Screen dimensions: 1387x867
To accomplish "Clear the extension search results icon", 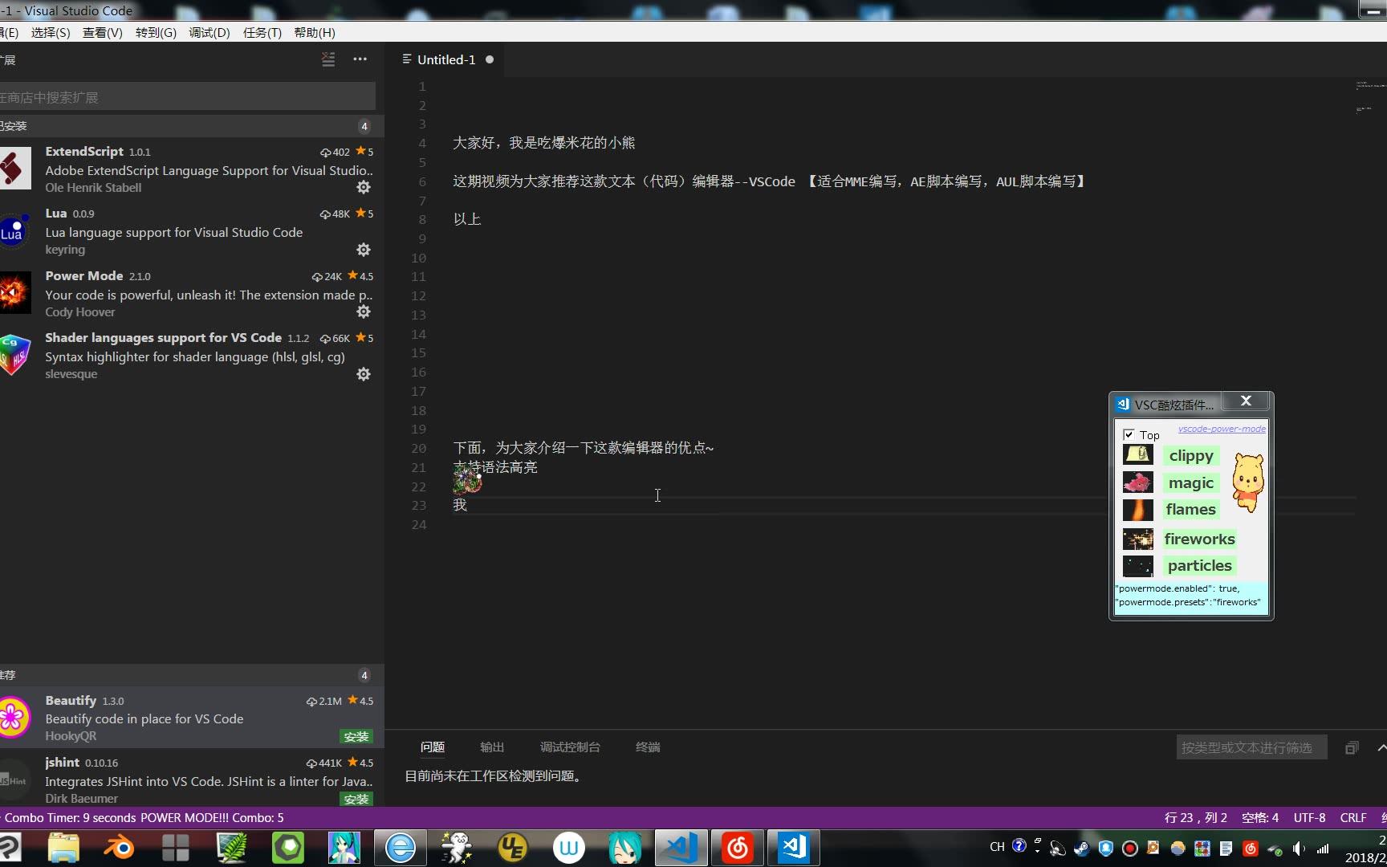I will pos(328,59).
